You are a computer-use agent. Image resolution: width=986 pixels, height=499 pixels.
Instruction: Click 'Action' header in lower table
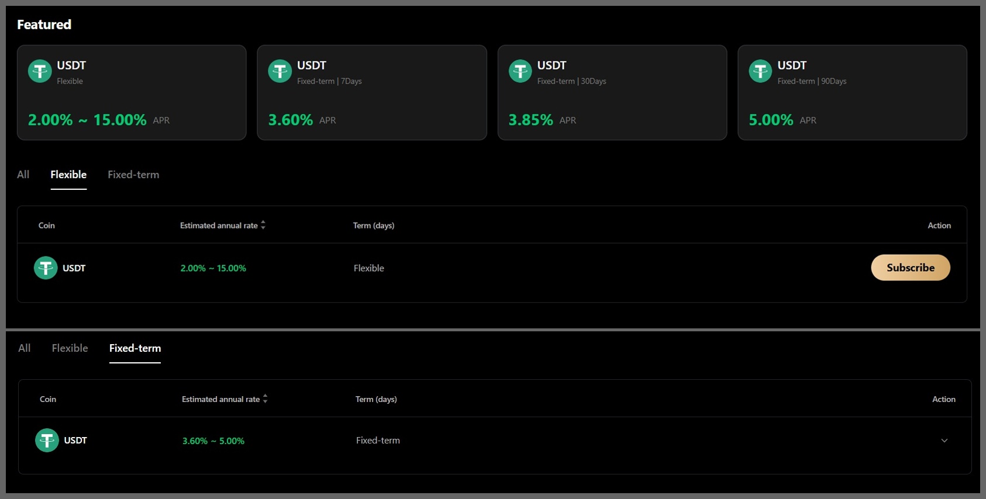[944, 399]
